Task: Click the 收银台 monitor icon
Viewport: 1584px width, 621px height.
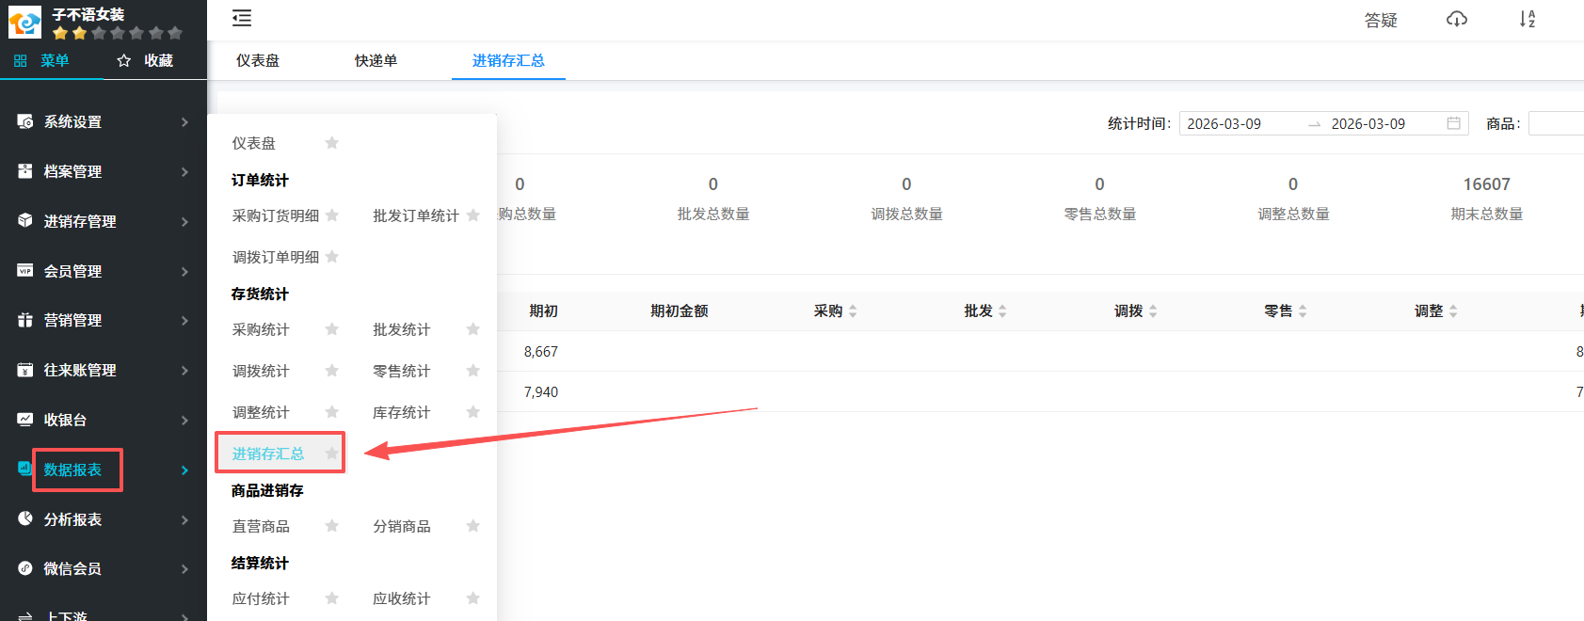Action: (25, 419)
